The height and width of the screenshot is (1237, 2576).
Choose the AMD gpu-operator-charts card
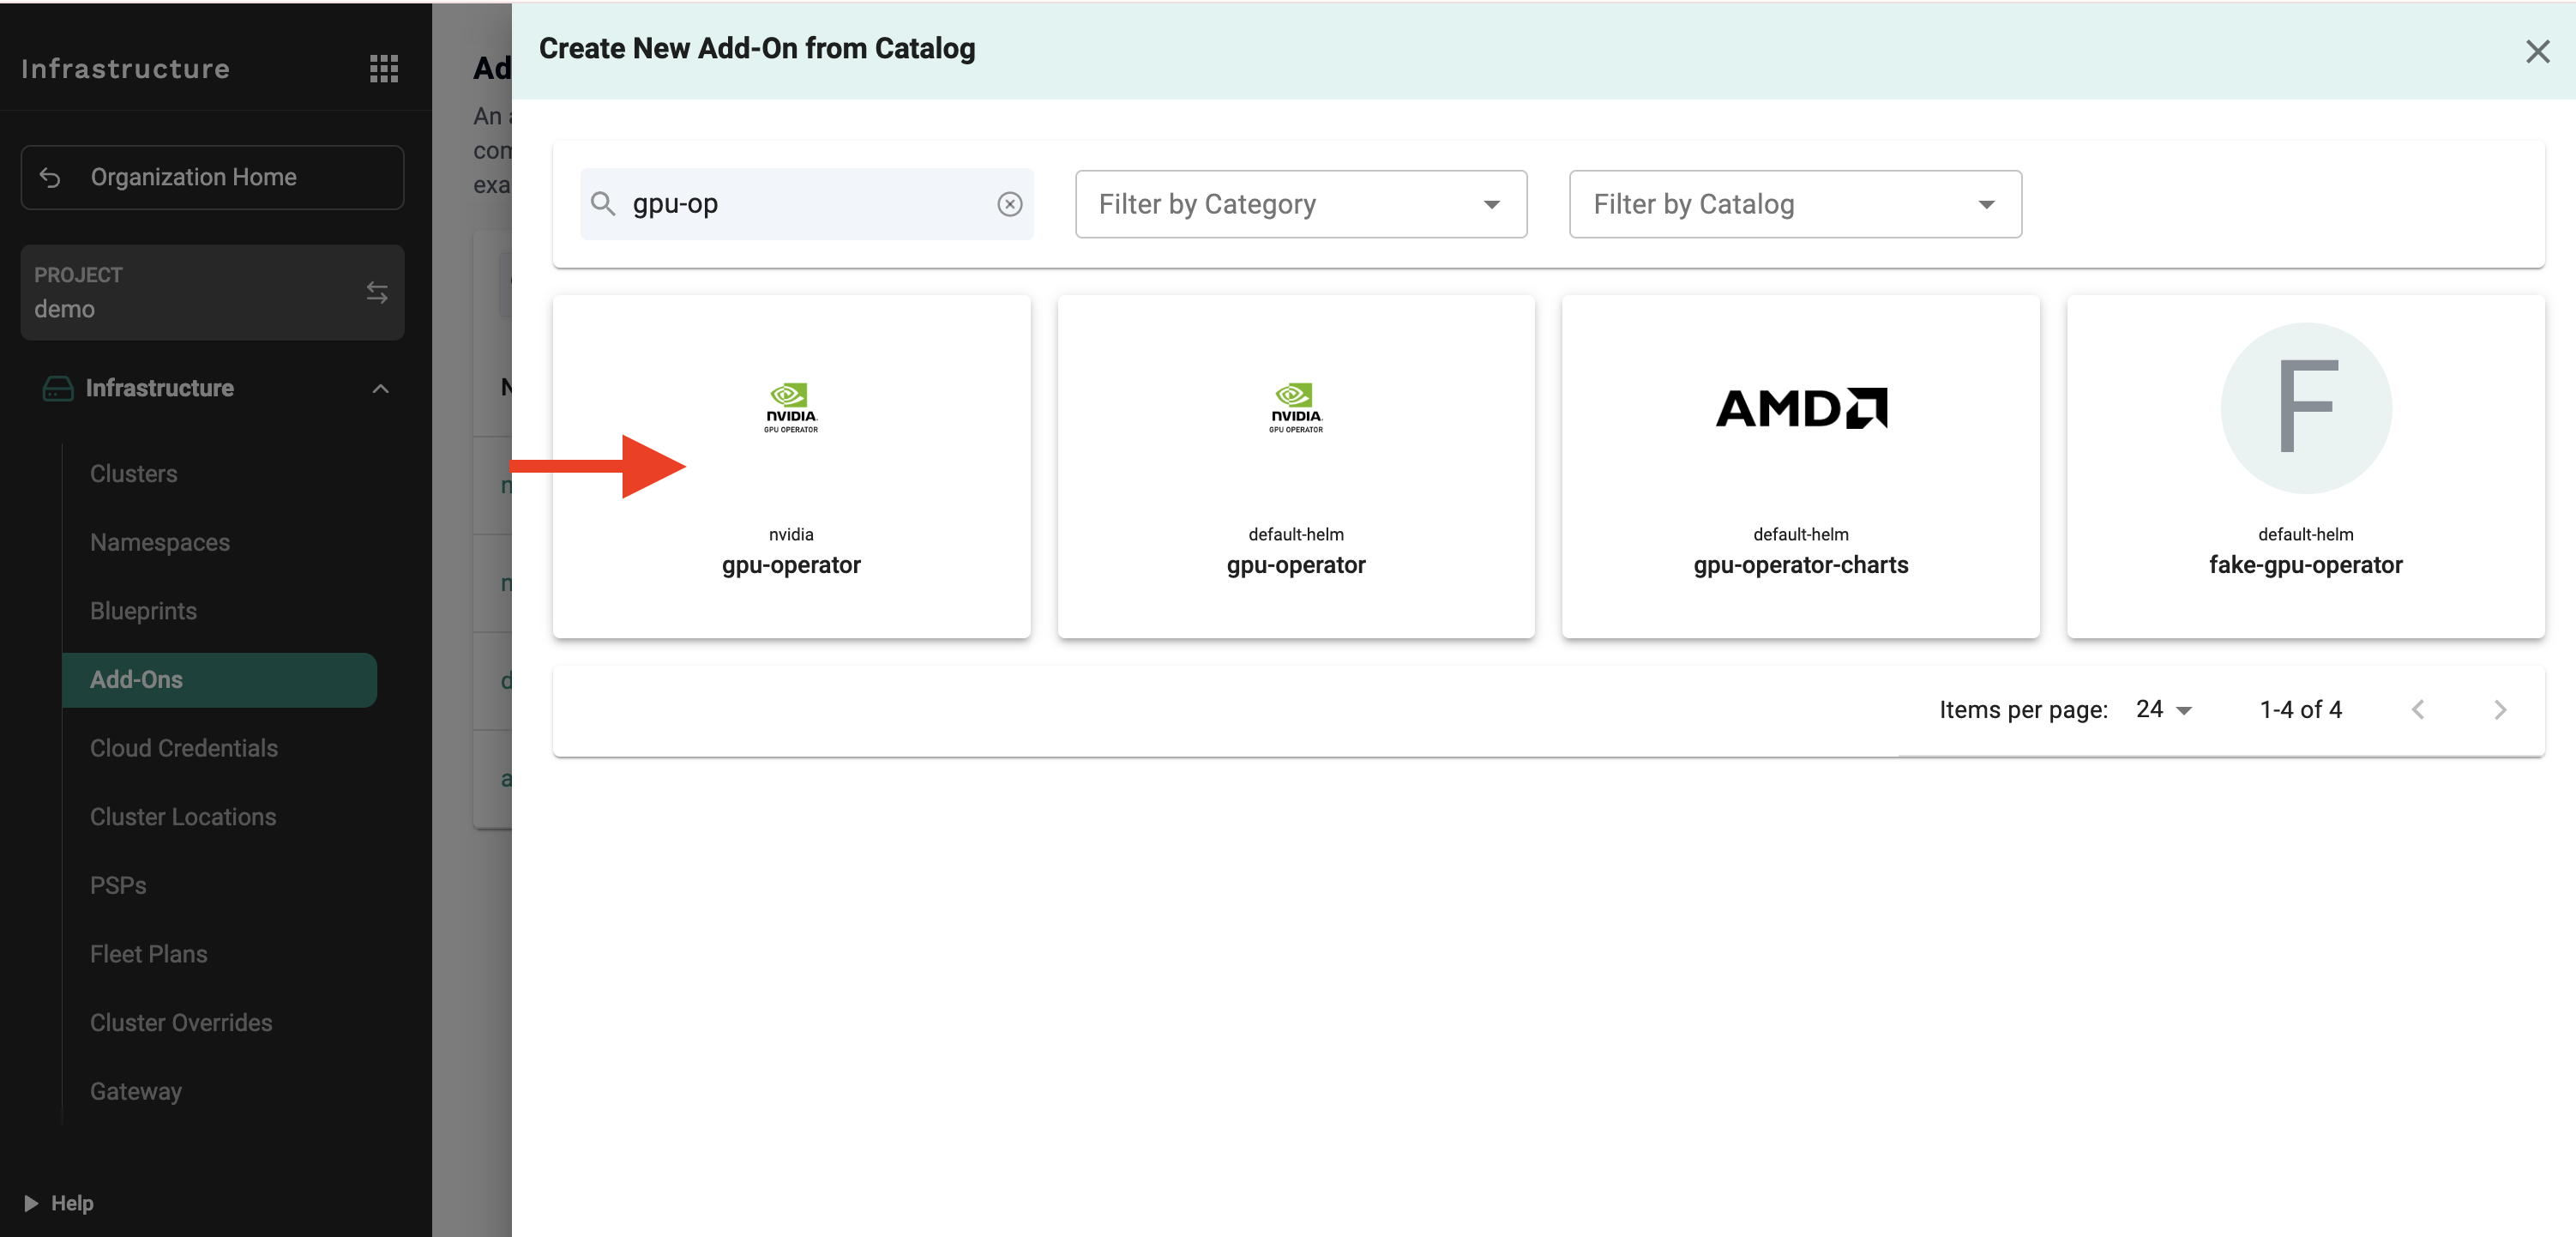1800,466
